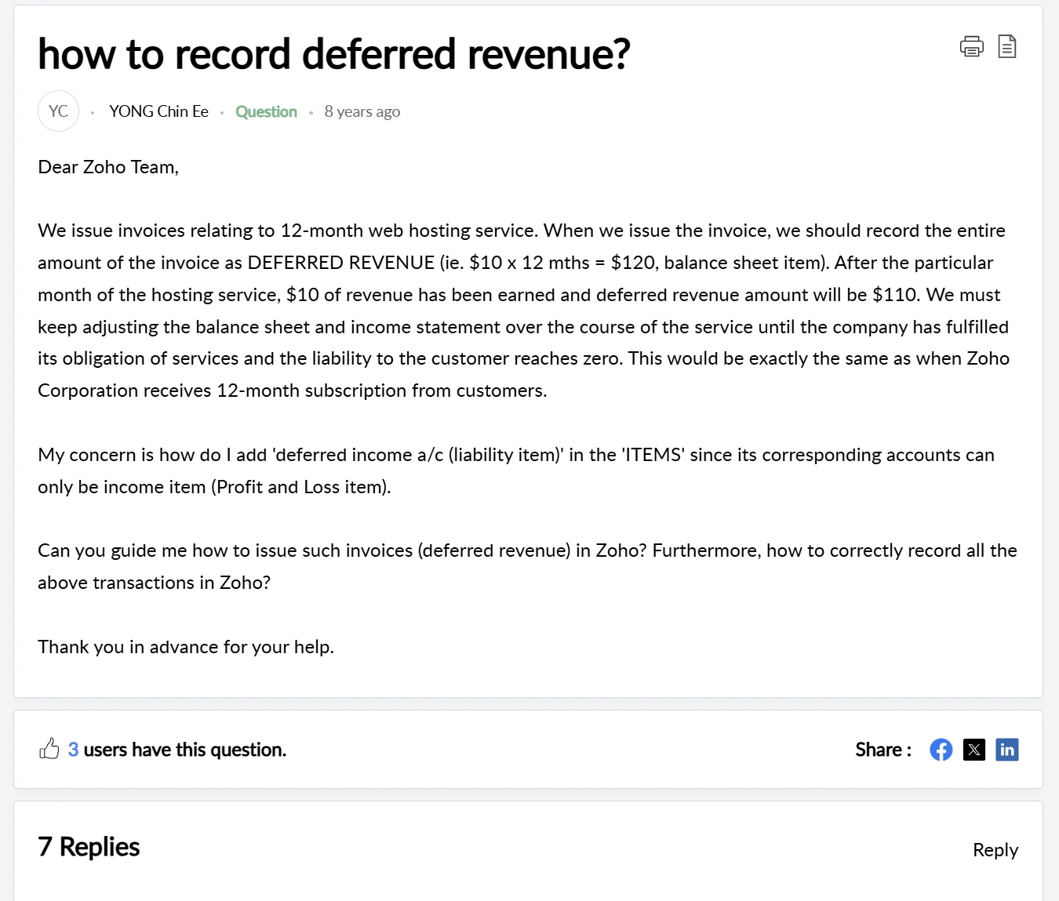
Task: Click the '8 years ago' timestamp
Action: (362, 111)
